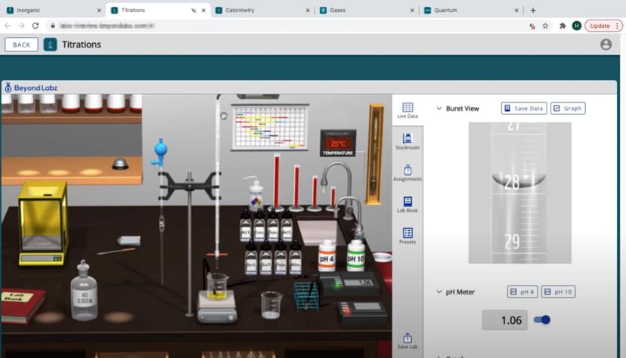Screen dimensions: 626x358
Task: Click the Save Lab icon
Action: pyautogui.click(x=408, y=341)
